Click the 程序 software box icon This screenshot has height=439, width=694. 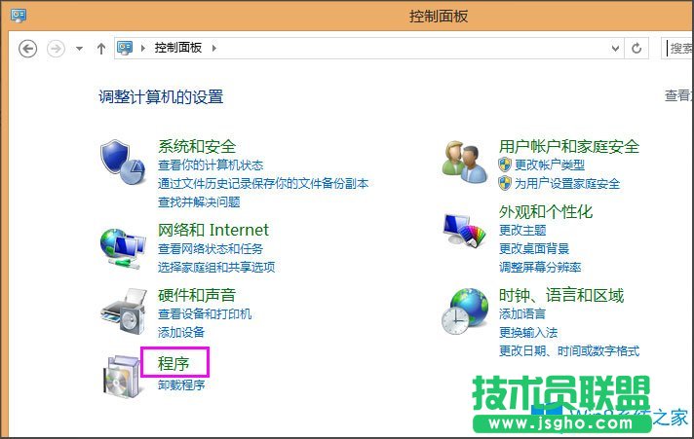click(123, 376)
